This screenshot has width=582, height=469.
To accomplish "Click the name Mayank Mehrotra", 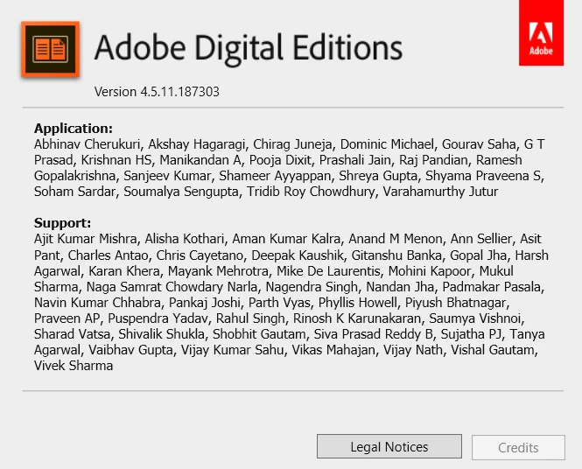I will [x=218, y=271].
